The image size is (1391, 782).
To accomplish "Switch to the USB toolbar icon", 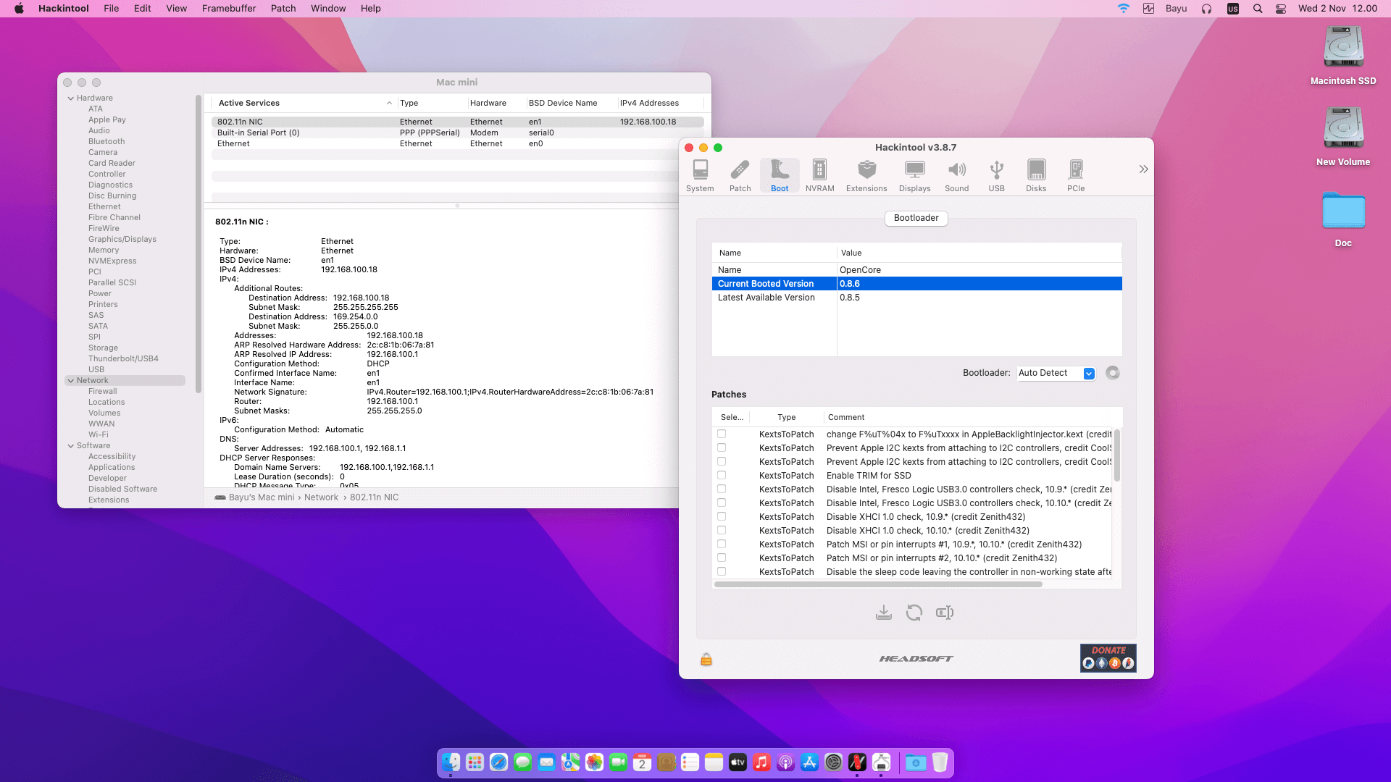I will 996,175.
